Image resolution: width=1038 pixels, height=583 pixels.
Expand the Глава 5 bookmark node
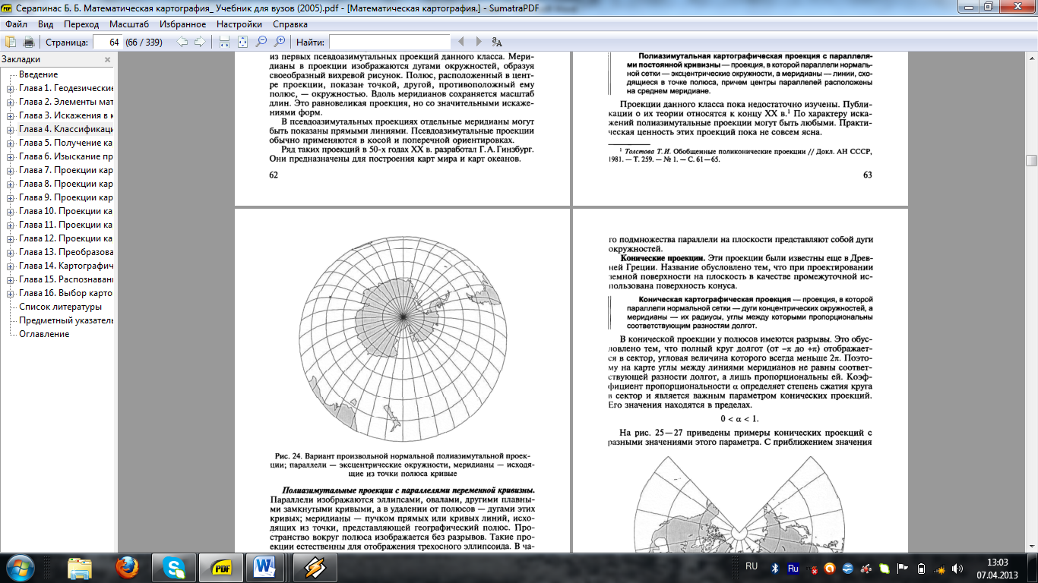[11, 143]
